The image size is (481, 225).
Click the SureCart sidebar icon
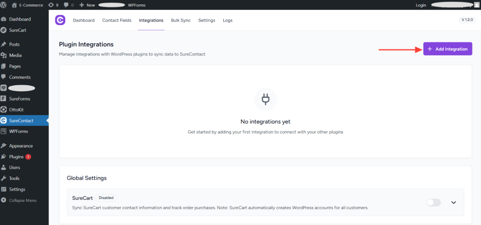4,30
